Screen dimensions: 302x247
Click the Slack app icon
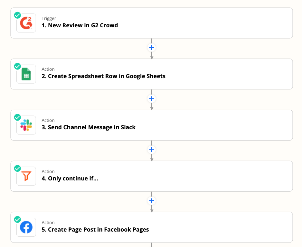[x=26, y=125]
